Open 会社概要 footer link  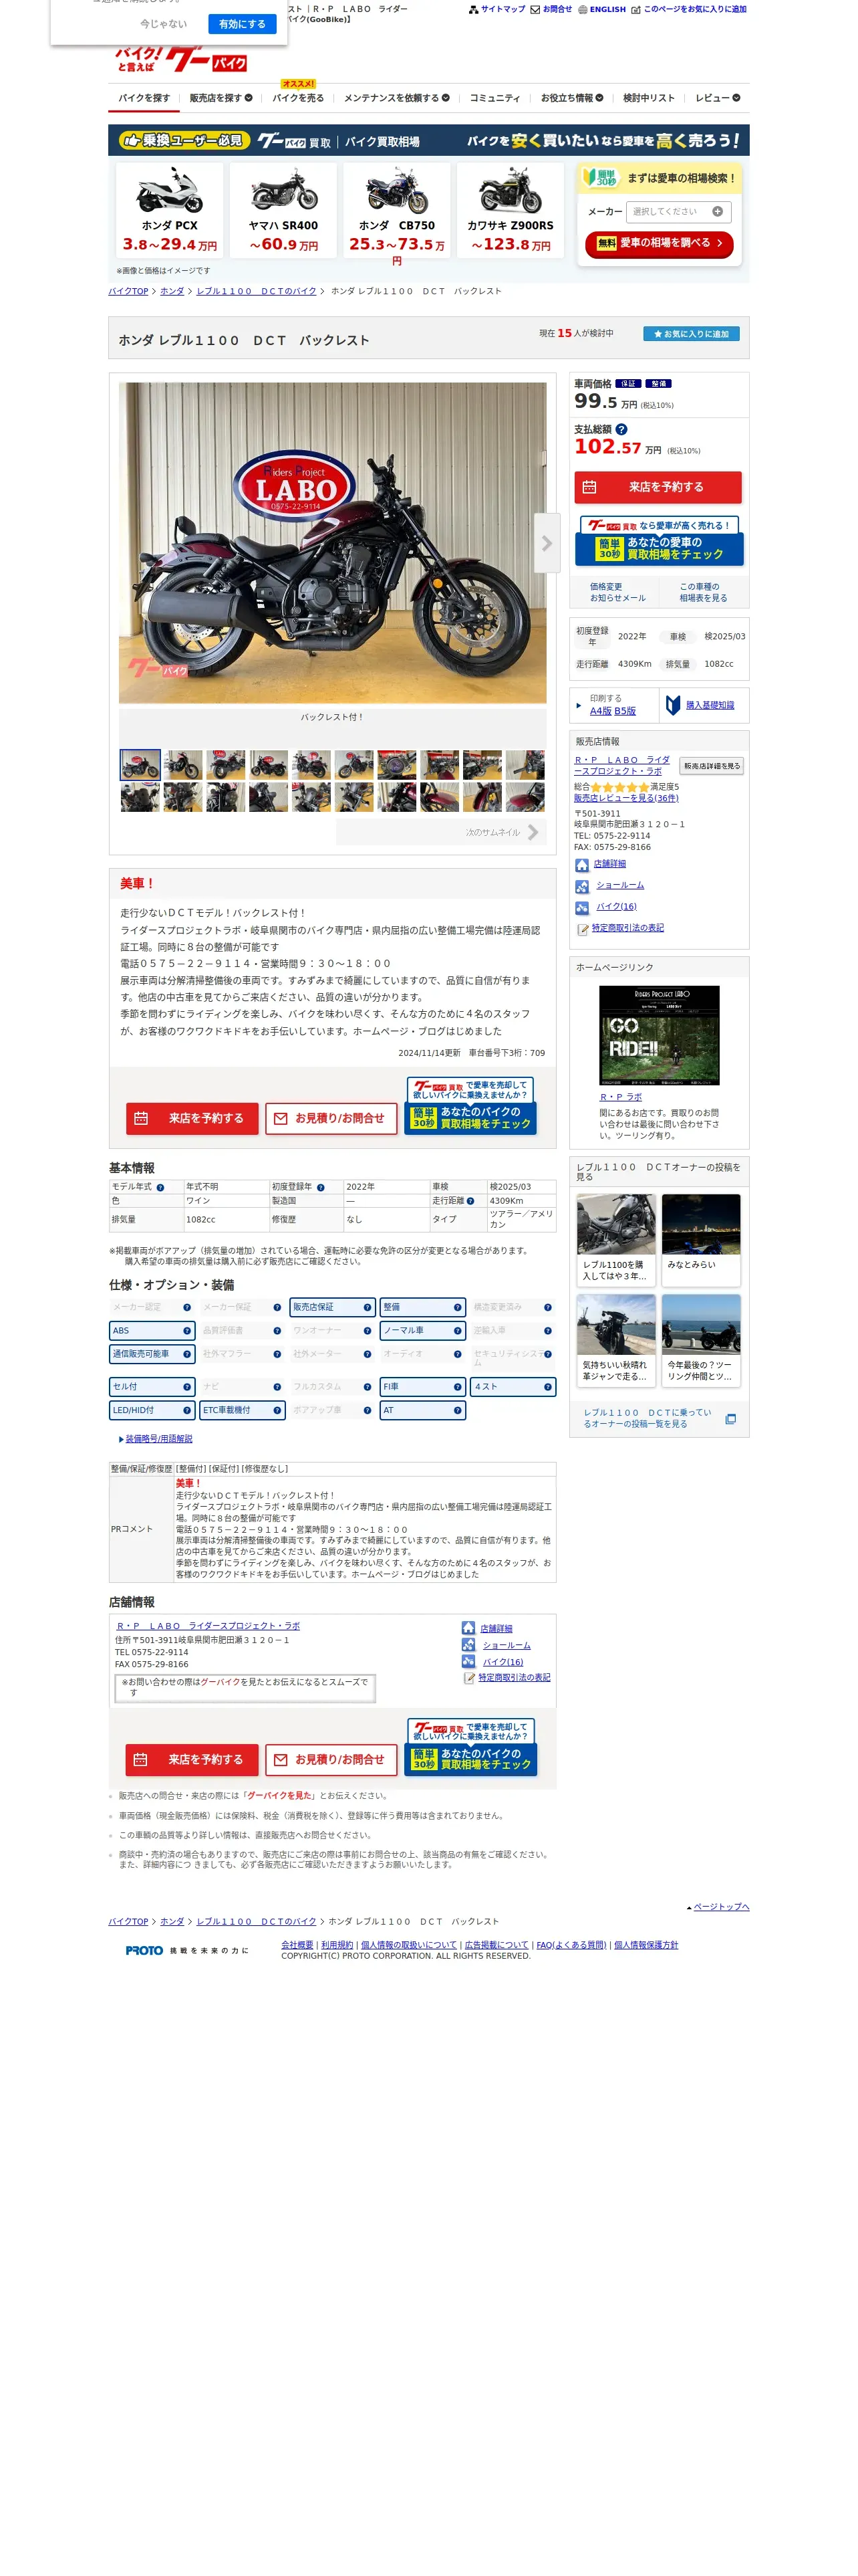pos(297,1945)
